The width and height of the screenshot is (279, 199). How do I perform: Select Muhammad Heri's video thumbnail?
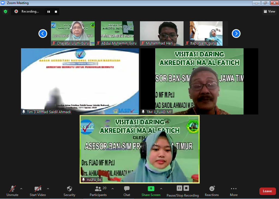pyautogui.click(x=161, y=33)
